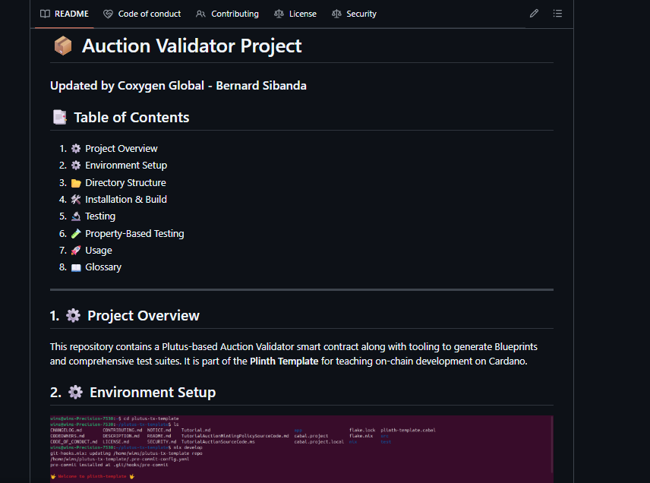Follow the Environment Setup link
650x483 pixels.
click(x=126, y=165)
